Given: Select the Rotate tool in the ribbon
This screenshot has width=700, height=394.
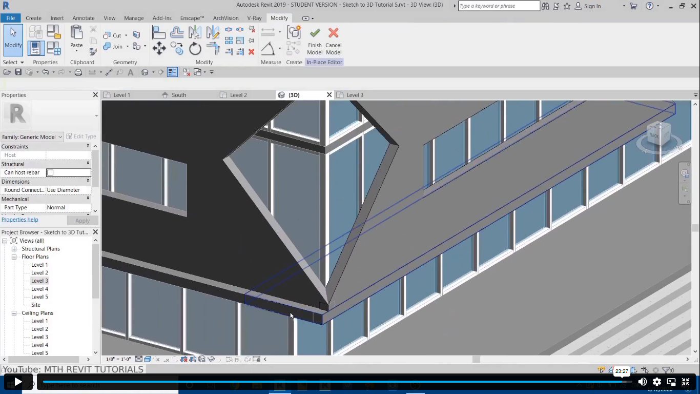Looking at the screenshot, I should pyautogui.click(x=195, y=49).
